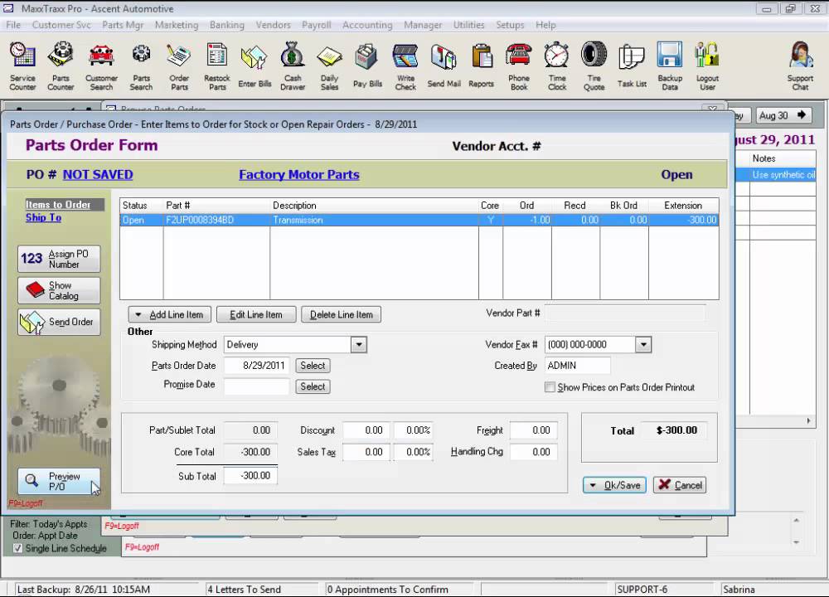
Task: Open the File menu
Action: pos(13,25)
